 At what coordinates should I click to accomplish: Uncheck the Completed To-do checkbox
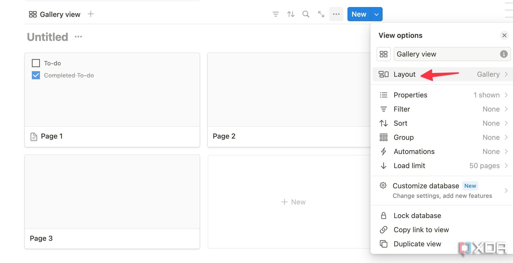point(36,75)
